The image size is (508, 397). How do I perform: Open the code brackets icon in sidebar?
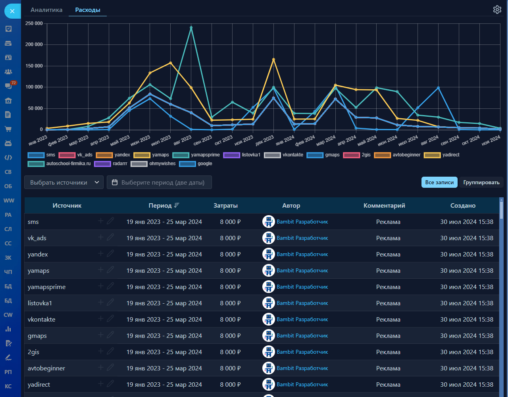point(8,158)
